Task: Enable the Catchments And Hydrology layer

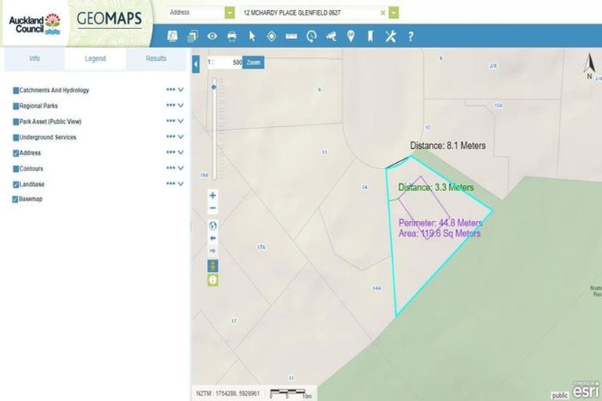Action: click(16, 91)
